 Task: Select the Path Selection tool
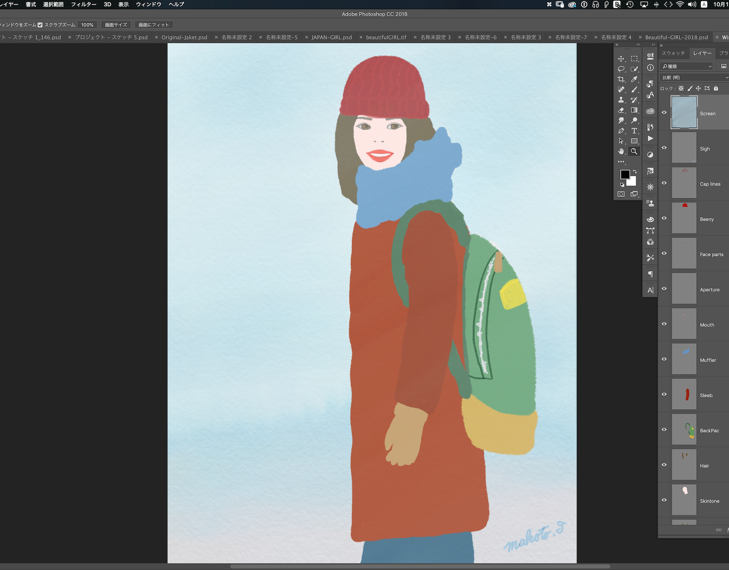coord(621,141)
